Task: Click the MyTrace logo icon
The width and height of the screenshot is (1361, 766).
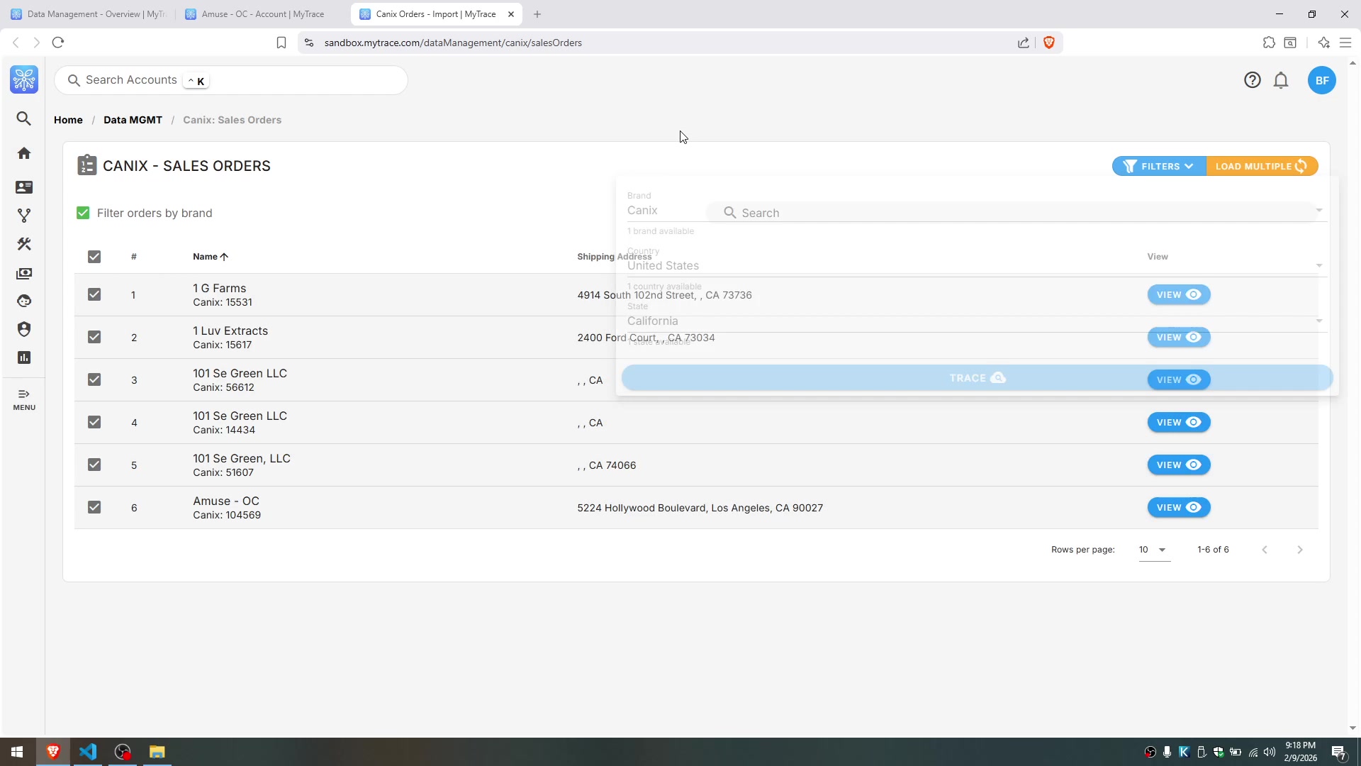Action: pyautogui.click(x=24, y=79)
